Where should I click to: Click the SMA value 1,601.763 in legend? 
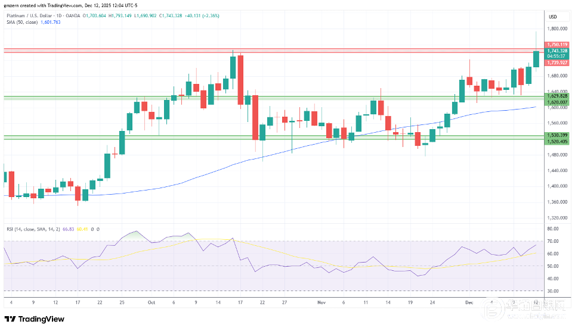[50, 22]
